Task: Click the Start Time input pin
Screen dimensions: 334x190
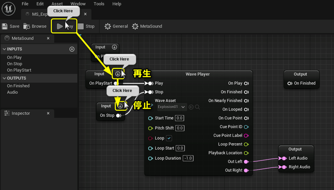Action: click(150, 118)
